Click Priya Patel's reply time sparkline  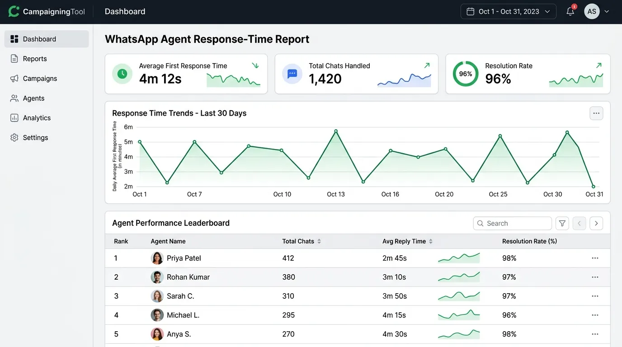click(x=459, y=258)
